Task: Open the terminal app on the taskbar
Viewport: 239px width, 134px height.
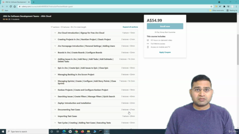Action: (100, 131)
